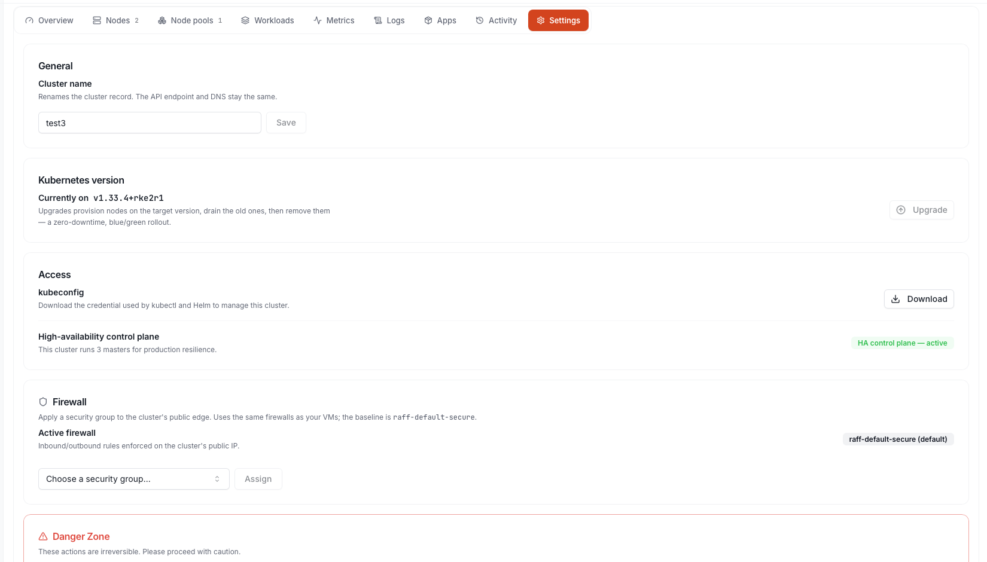Click the cluster name input field
The width and height of the screenshot is (987, 562).
pyautogui.click(x=150, y=123)
